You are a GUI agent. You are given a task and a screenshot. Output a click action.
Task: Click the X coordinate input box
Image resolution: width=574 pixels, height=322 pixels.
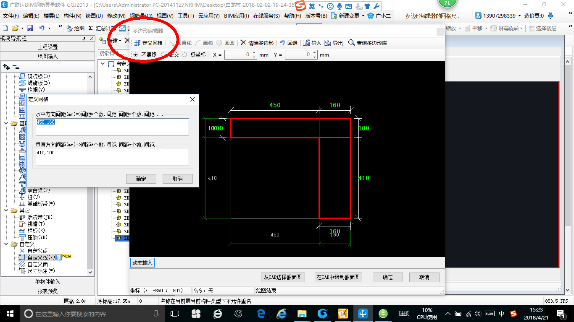240,55
